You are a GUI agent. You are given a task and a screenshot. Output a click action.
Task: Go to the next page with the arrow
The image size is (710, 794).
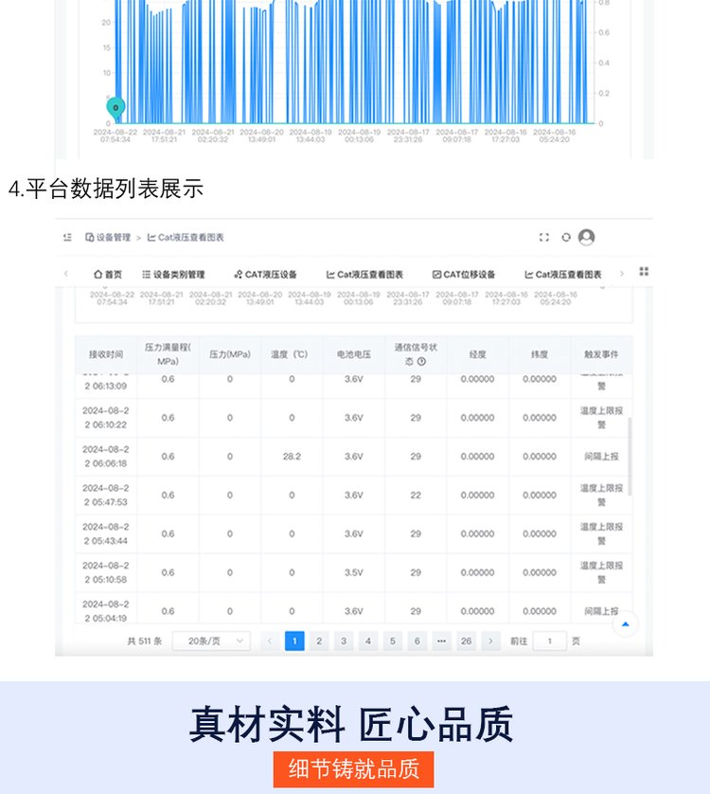coord(490,641)
